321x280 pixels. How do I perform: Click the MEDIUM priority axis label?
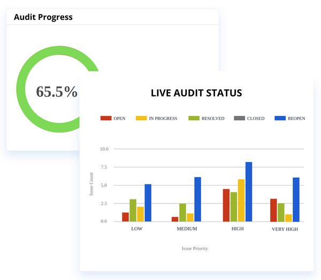click(x=187, y=229)
